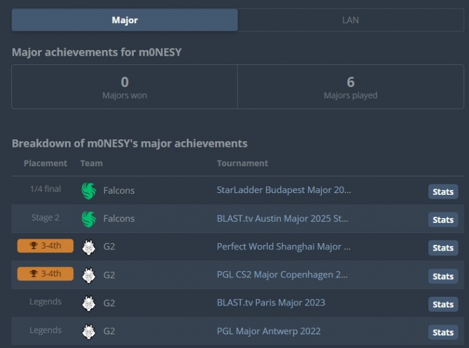Click G2 team name in Paris row

109,303
